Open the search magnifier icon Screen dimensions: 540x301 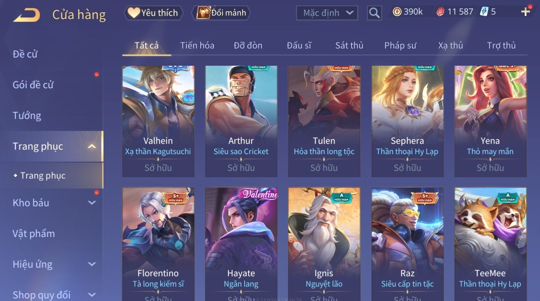(x=374, y=13)
